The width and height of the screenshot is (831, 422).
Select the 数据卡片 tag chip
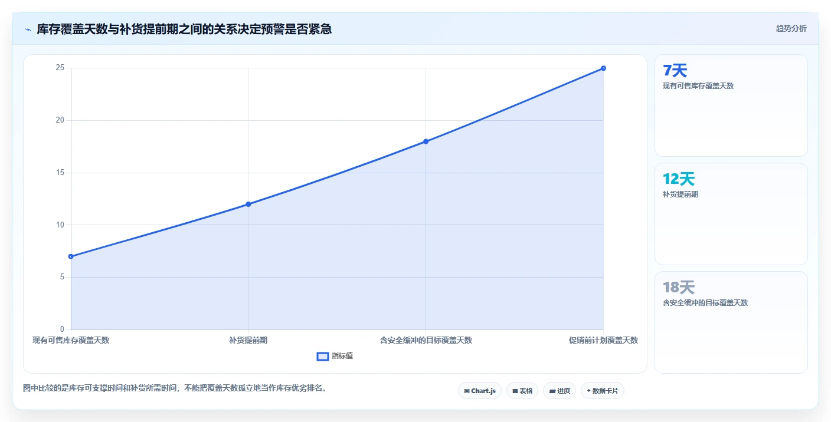(x=603, y=391)
